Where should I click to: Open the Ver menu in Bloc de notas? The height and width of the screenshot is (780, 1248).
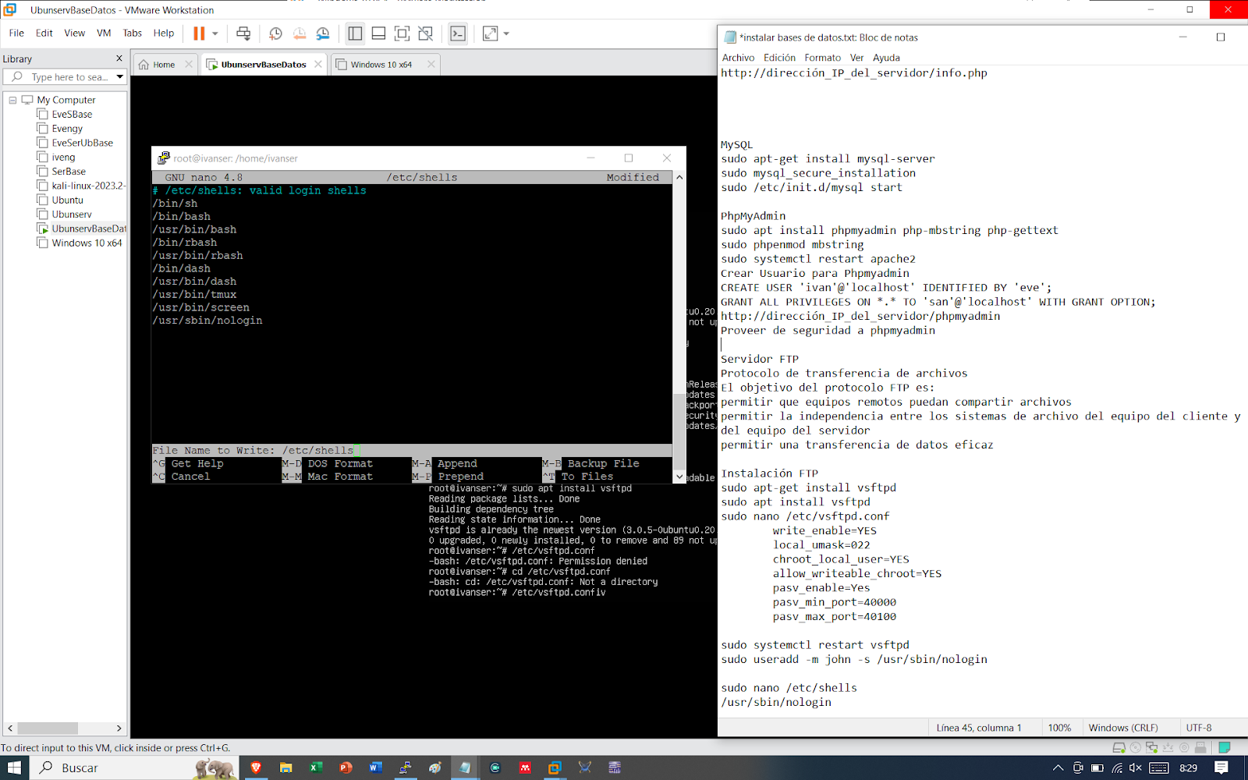[x=856, y=58]
